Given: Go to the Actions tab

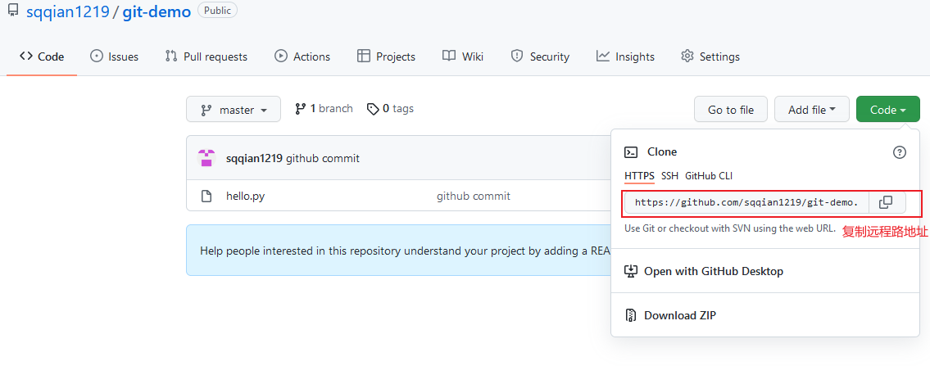Looking at the screenshot, I should (302, 56).
